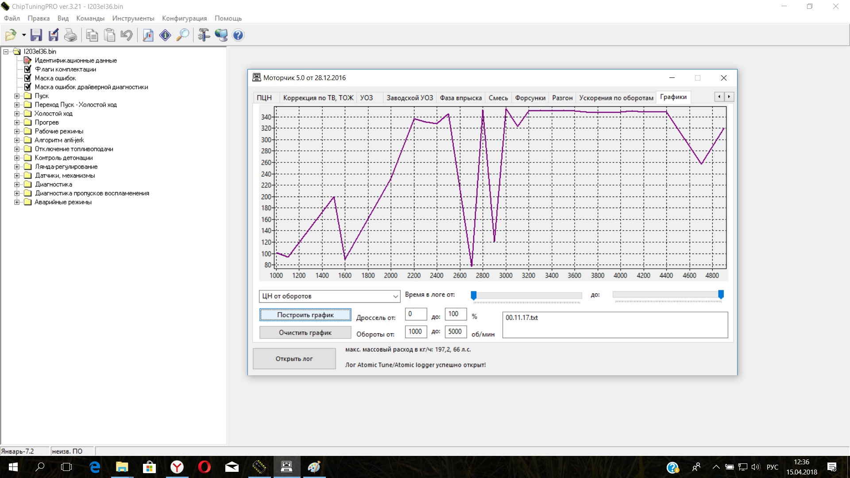The image size is (850, 478).
Task: Click the Построить график button
Action: pos(305,315)
